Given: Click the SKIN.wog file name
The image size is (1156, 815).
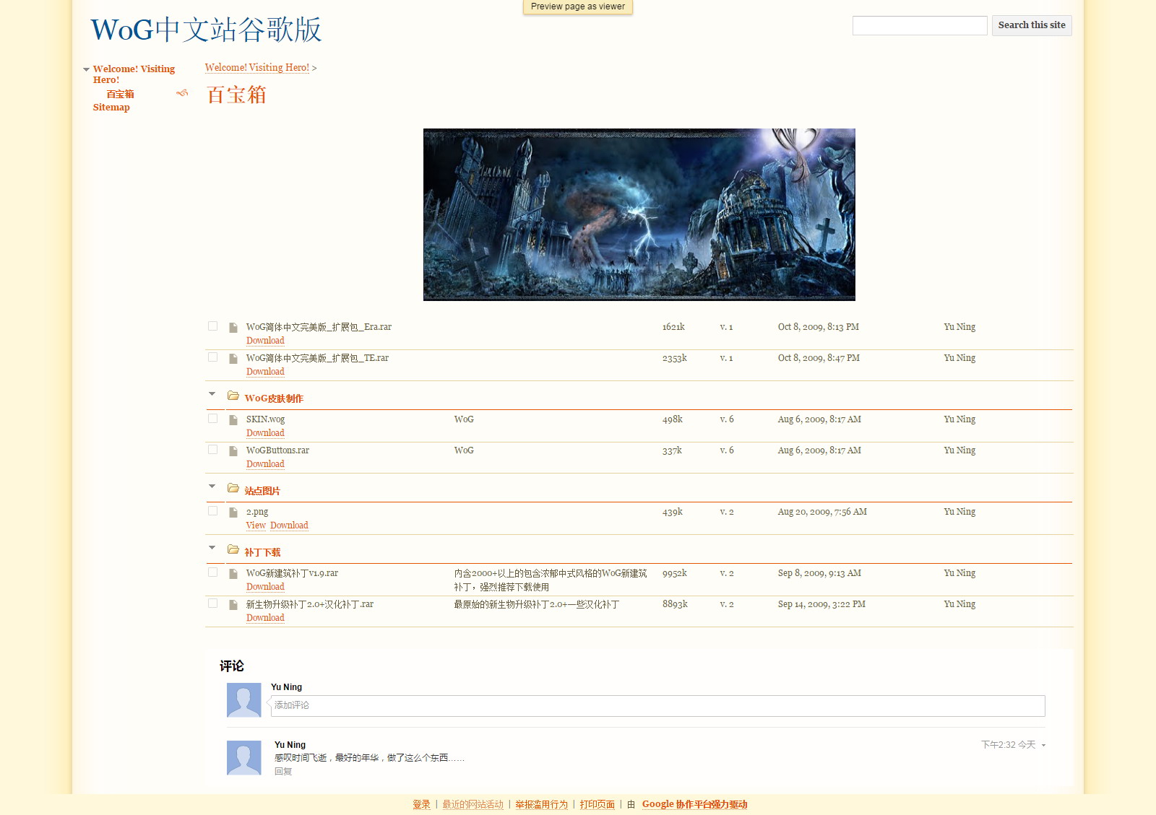Looking at the screenshot, I should pyautogui.click(x=265, y=419).
